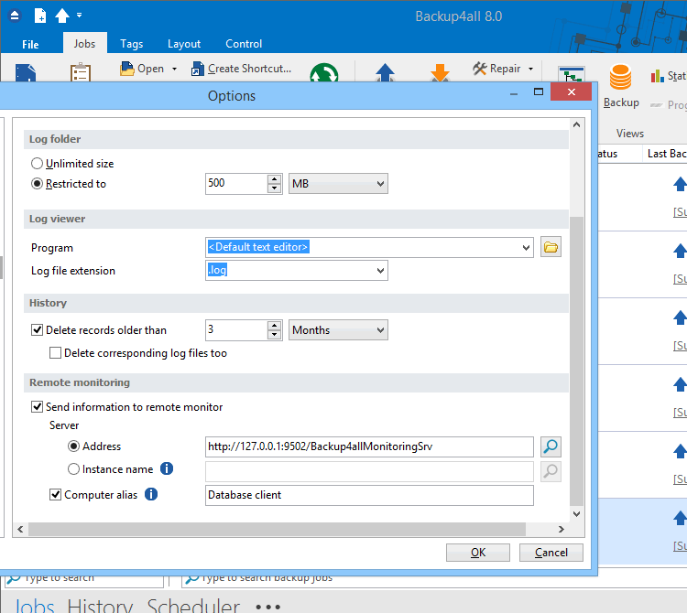Click the green refresh icon in ribbon

coord(323,72)
